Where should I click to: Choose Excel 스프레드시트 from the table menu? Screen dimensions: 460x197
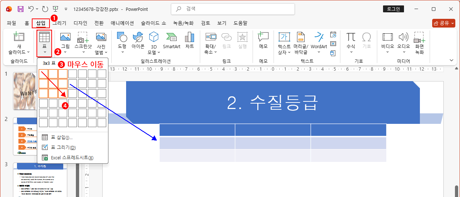[x=73, y=158]
